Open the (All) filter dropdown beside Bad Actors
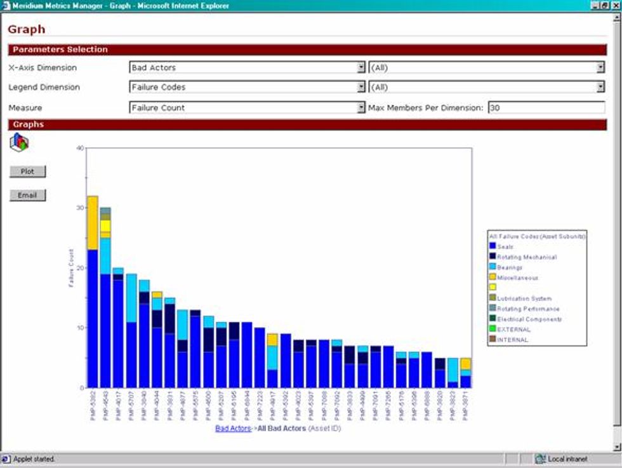 [600, 68]
